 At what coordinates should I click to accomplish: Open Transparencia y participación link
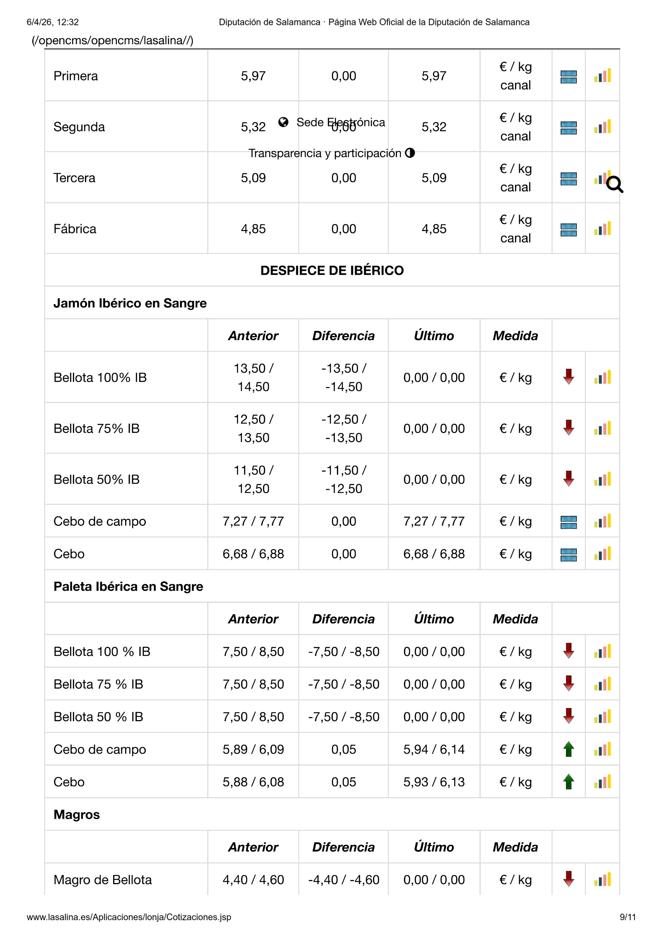325,153
